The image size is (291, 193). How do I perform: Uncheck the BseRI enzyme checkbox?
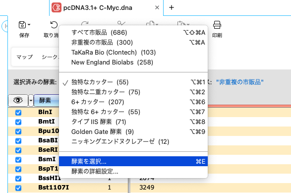tap(18, 150)
